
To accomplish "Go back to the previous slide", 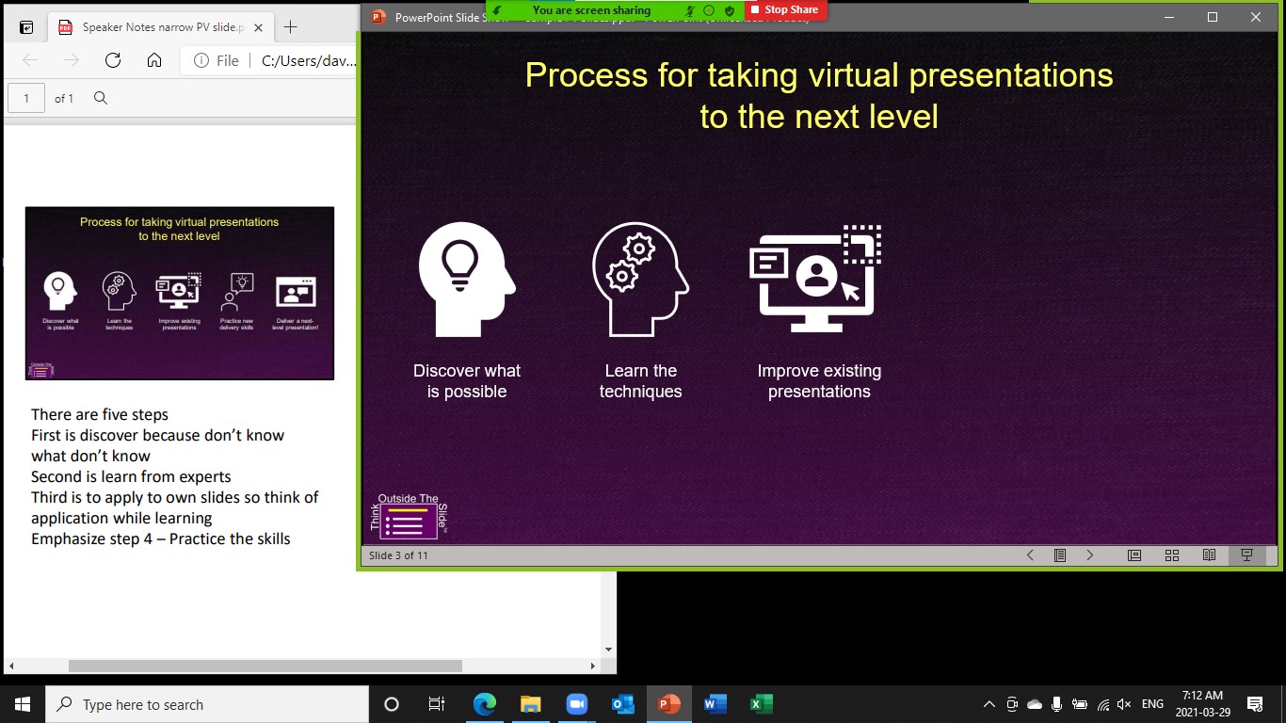I will [x=1029, y=555].
